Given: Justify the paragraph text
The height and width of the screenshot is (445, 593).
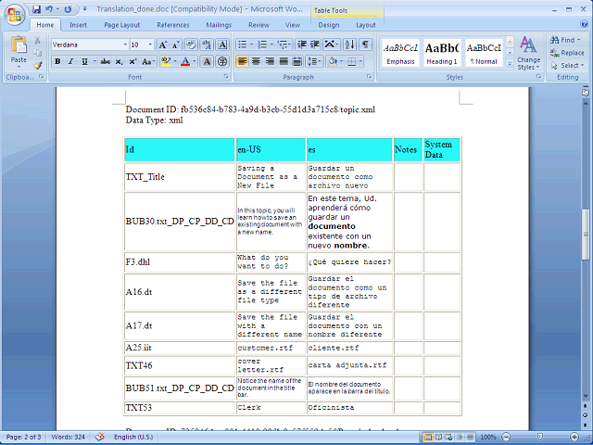Looking at the screenshot, I should pos(284,61).
